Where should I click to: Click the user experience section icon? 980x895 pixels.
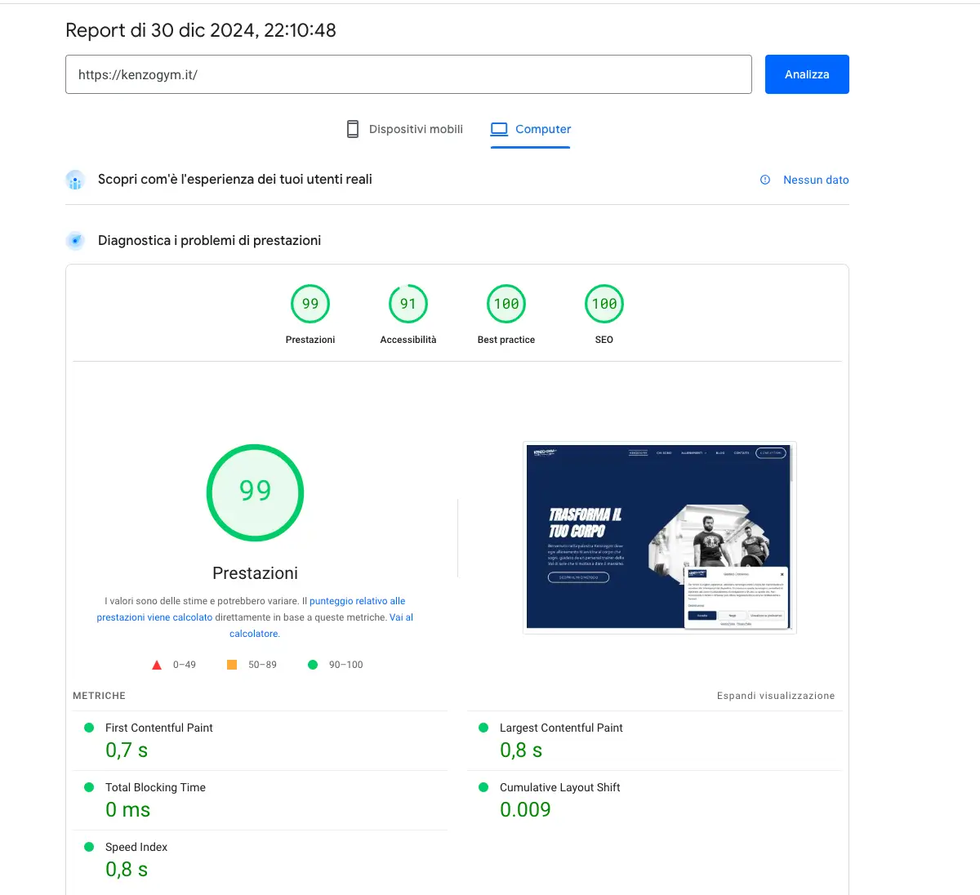[75, 180]
